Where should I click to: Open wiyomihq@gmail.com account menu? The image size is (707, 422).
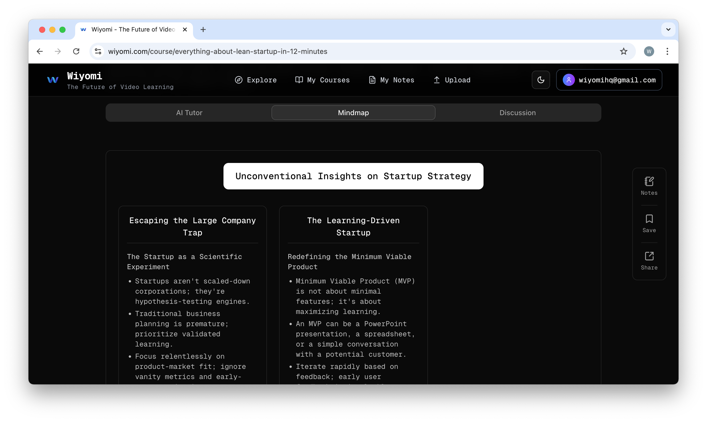(x=609, y=80)
